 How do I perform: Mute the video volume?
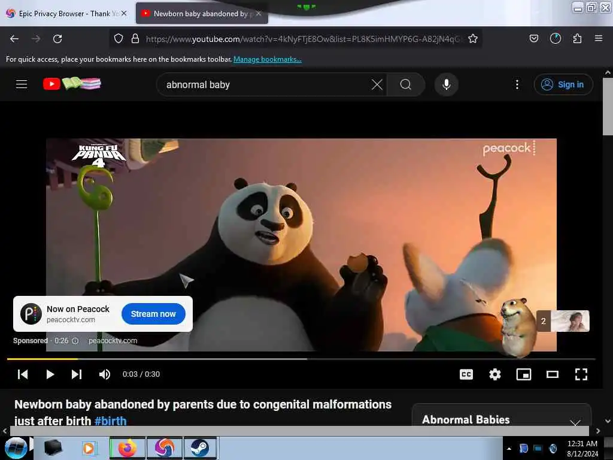(x=104, y=374)
